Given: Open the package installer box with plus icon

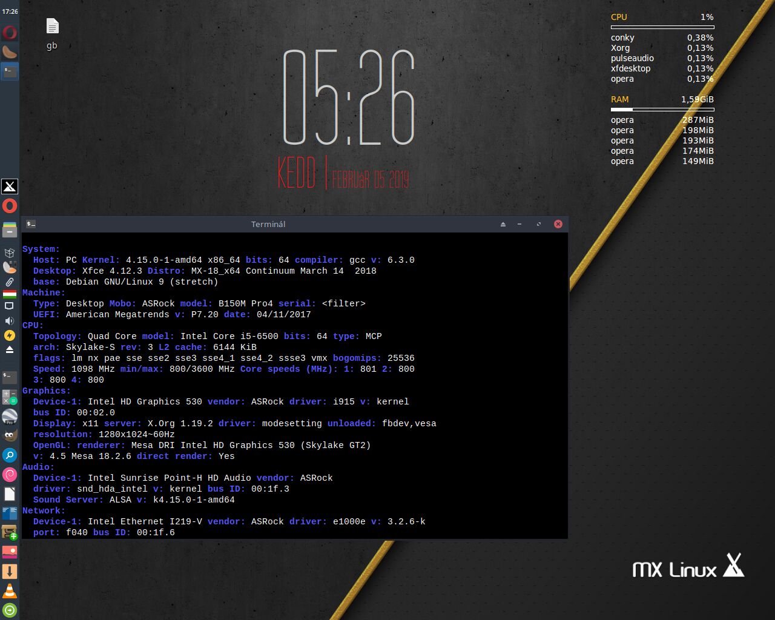Looking at the screenshot, I should click(10, 533).
